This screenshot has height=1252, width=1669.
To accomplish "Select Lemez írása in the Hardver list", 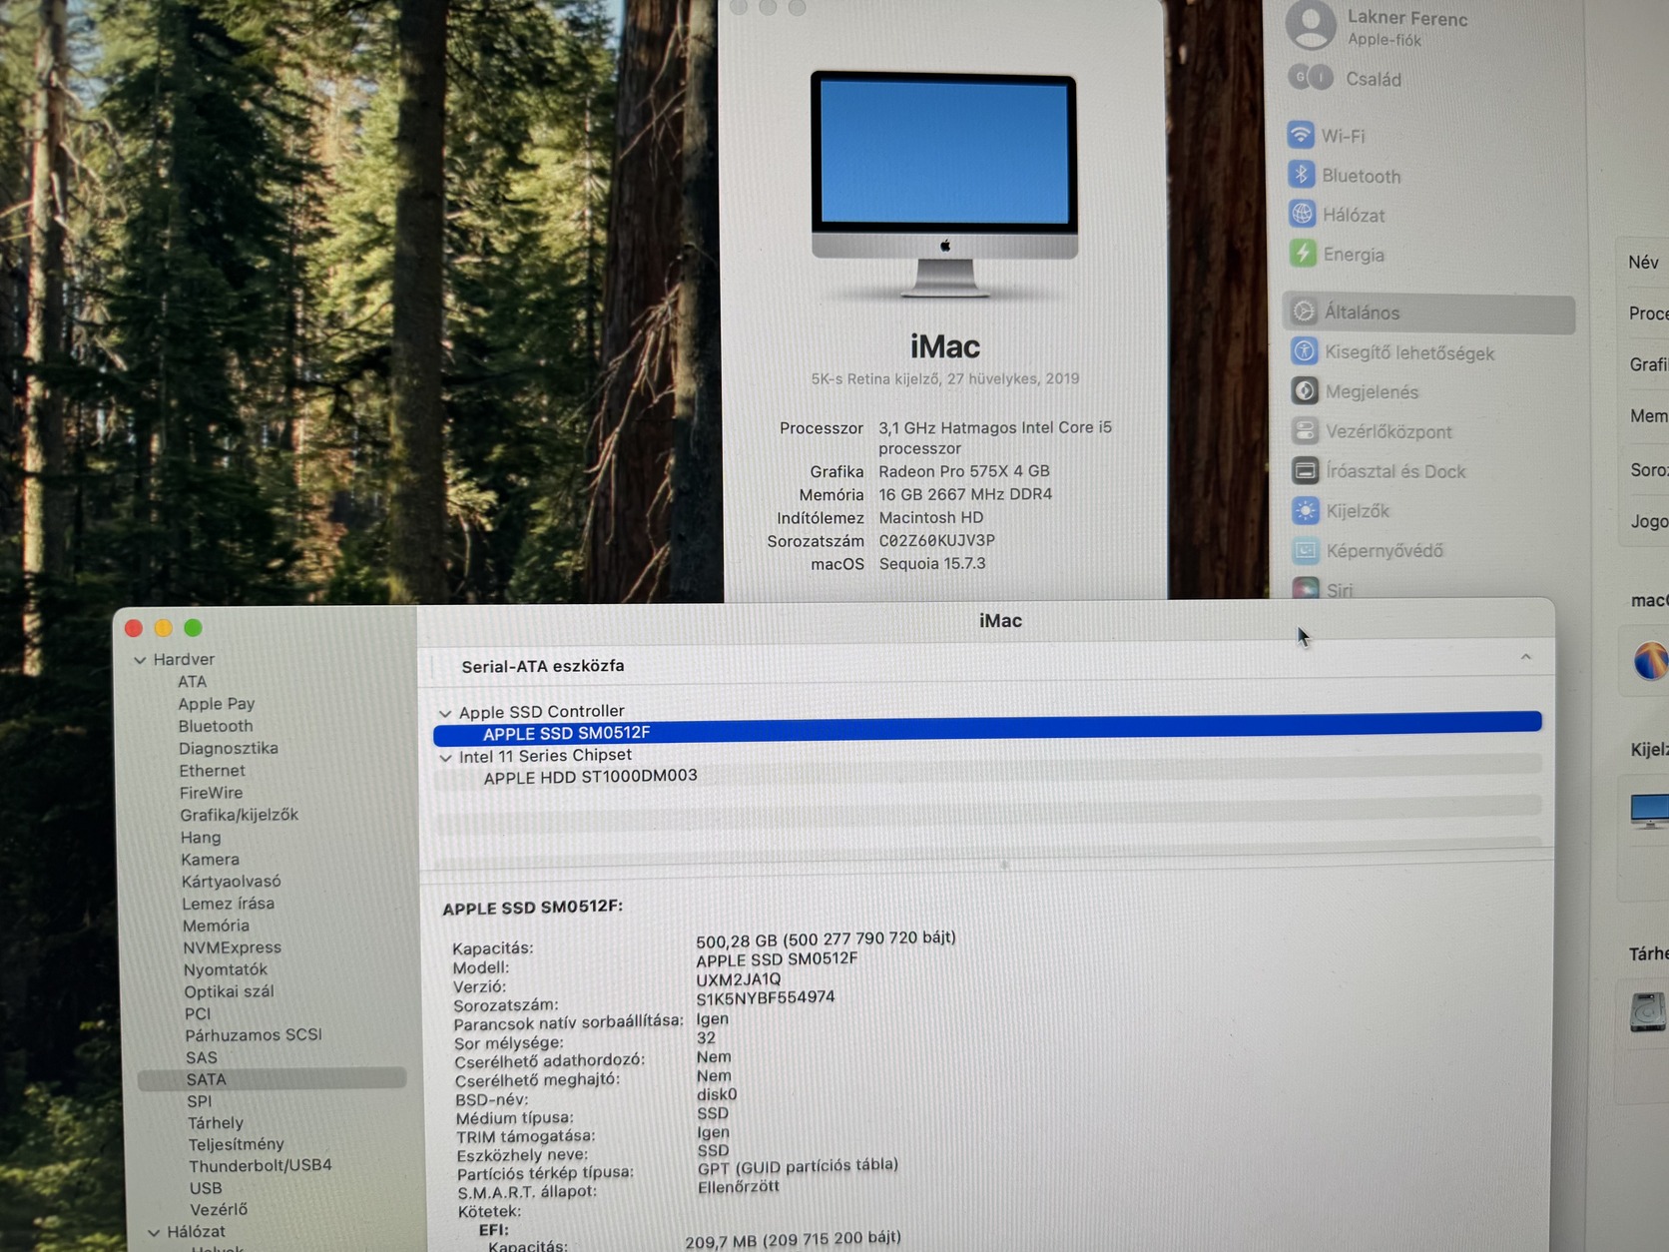I will click(x=228, y=903).
